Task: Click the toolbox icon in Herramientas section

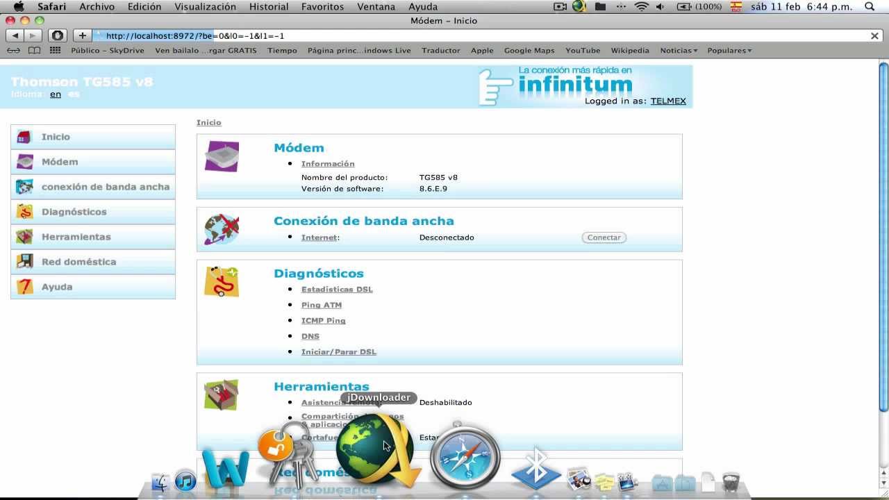Action: click(x=222, y=394)
